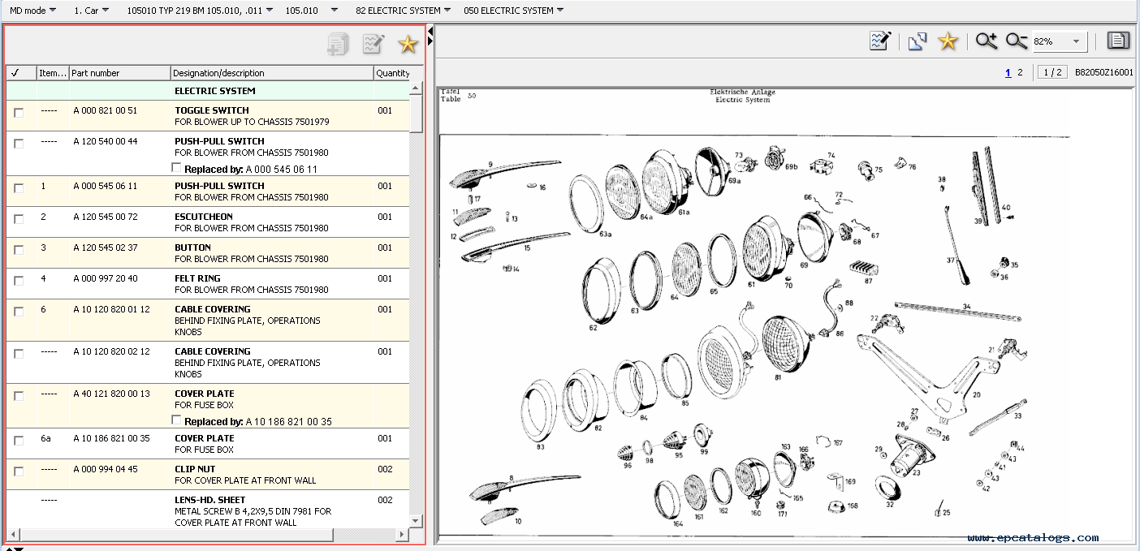Viewport: 1140px width, 551px height.
Task: Click the favorites star in the illustration toolbar
Action: (948, 41)
